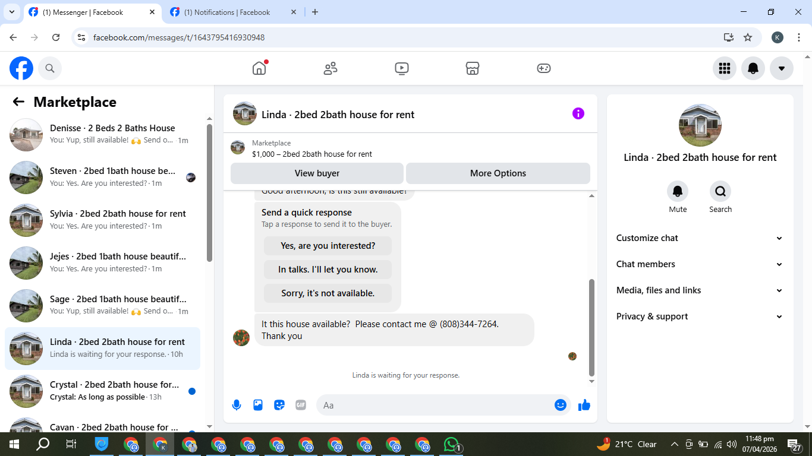Open Chrome's three-dot menu

799,37
